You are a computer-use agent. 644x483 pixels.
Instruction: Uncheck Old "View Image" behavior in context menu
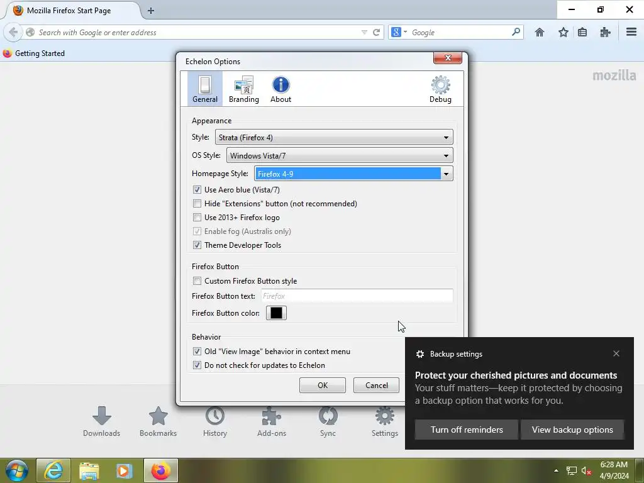pos(197,352)
